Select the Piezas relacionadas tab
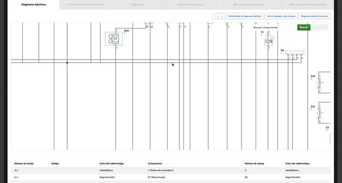The image size is (342, 183). pos(190,5)
